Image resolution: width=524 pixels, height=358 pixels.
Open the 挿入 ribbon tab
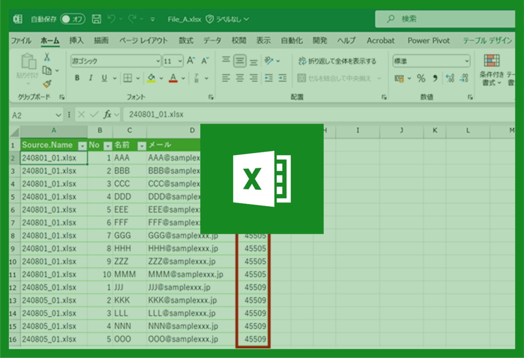coord(76,41)
